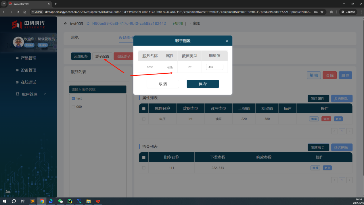The height and width of the screenshot is (205, 364).
Task: Switch to the 总览 tab
Action: pyautogui.click(x=75, y=38)
